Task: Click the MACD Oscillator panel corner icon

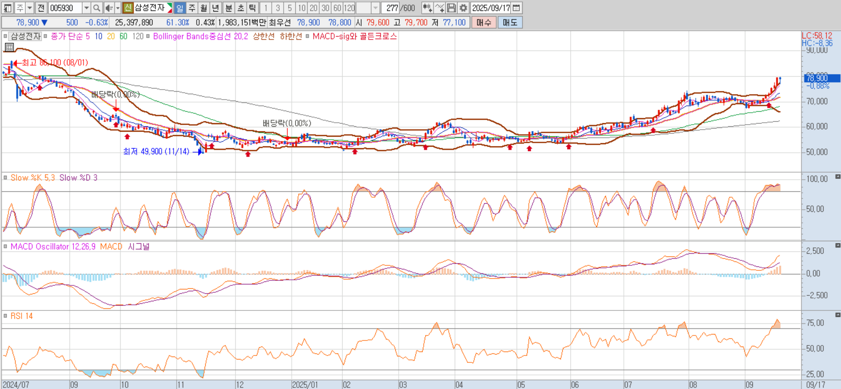Action: 837,245
